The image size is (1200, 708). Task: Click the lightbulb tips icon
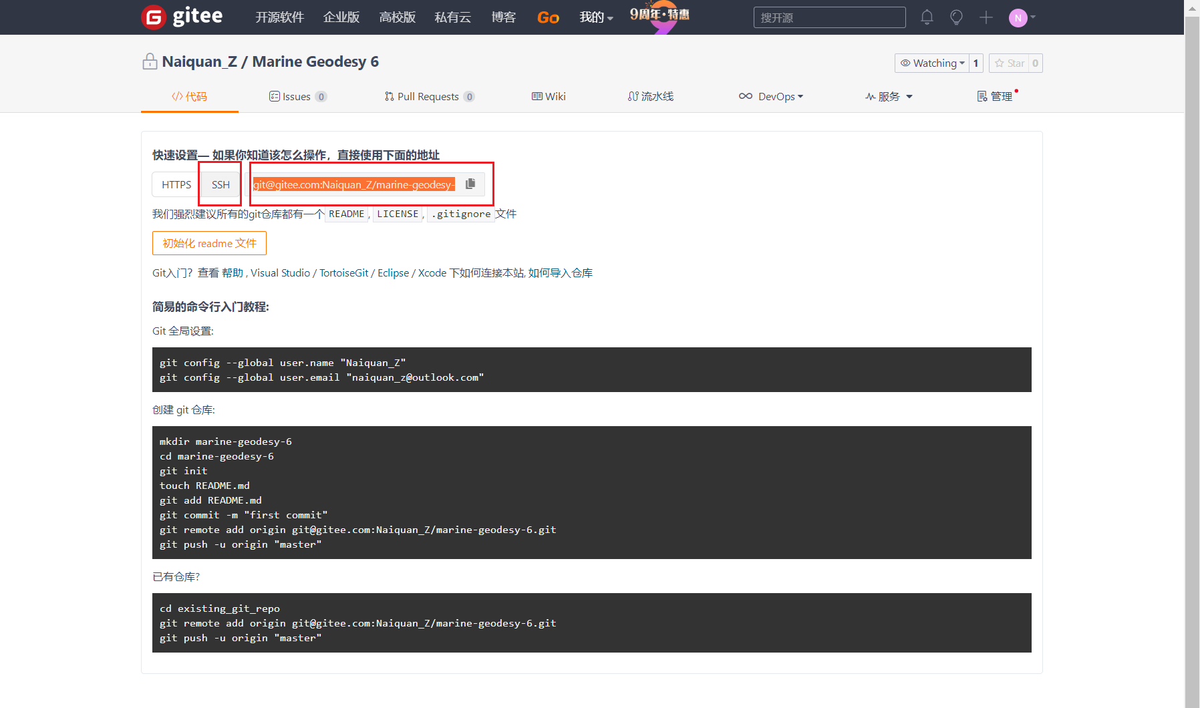pos(956,17)
